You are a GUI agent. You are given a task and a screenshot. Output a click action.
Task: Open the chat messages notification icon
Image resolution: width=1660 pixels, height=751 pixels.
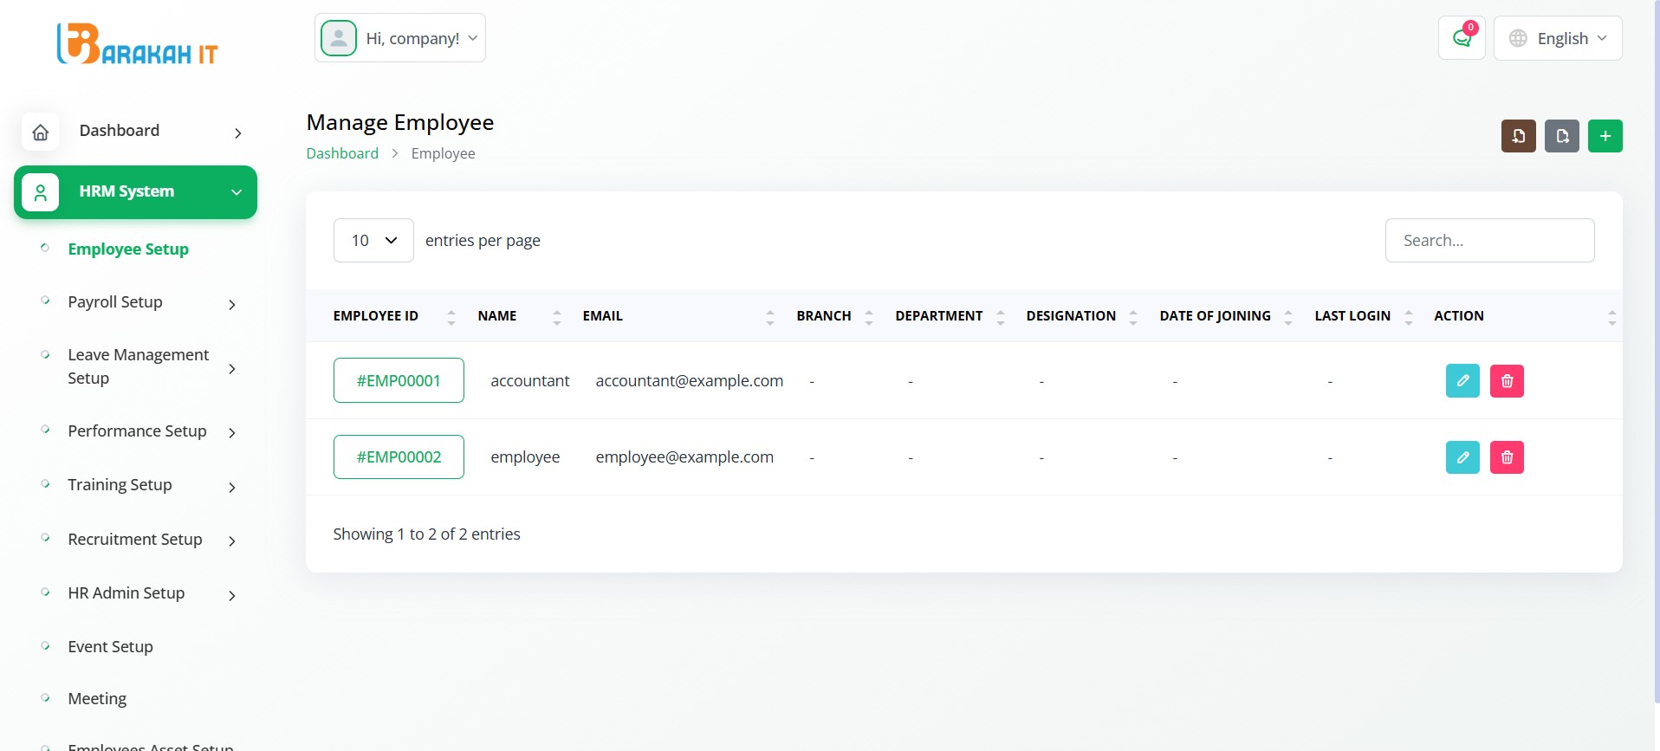pos(1462,38)
